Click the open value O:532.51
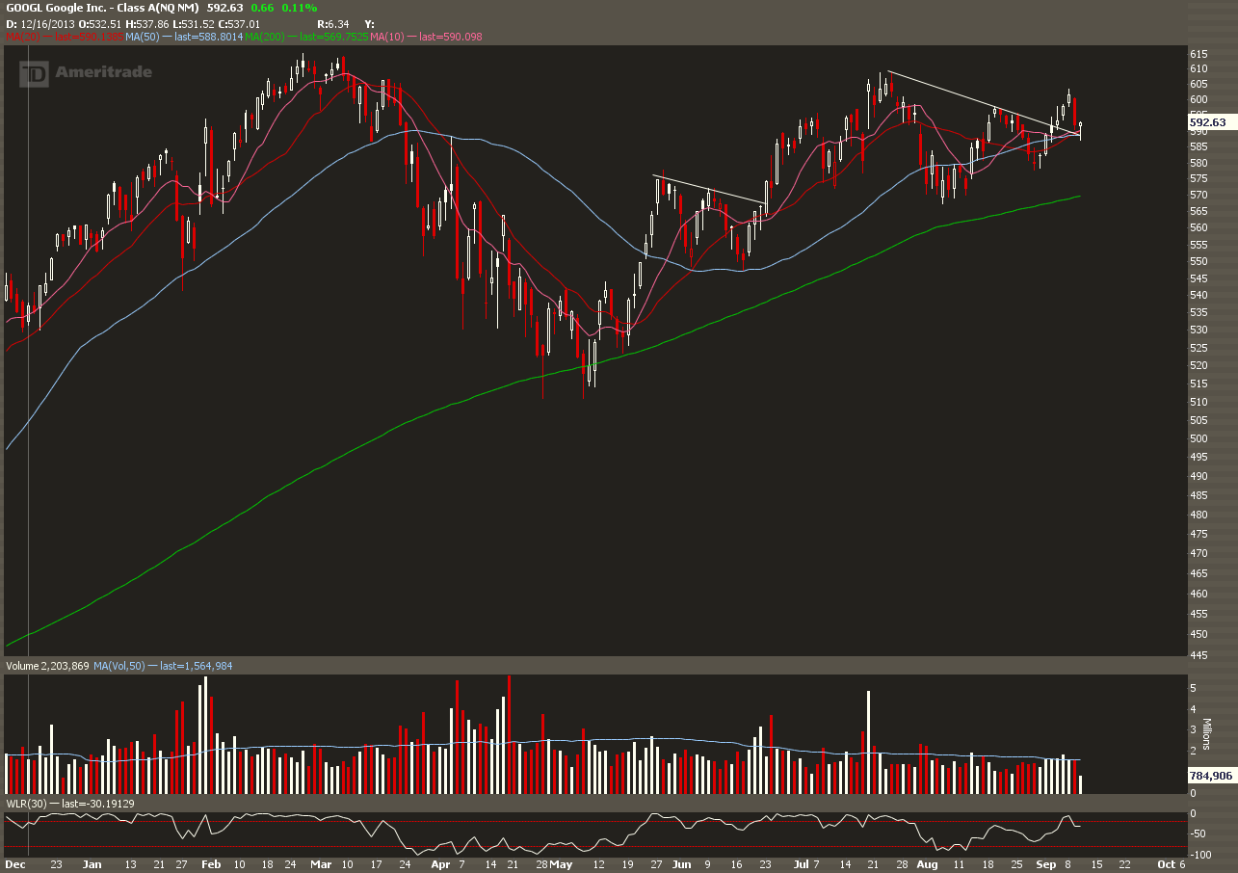The image size is (1238, 873). tap(99, 22)
